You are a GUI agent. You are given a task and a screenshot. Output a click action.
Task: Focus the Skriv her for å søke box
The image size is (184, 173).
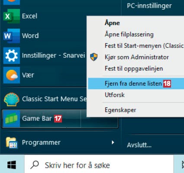[99, 165]
